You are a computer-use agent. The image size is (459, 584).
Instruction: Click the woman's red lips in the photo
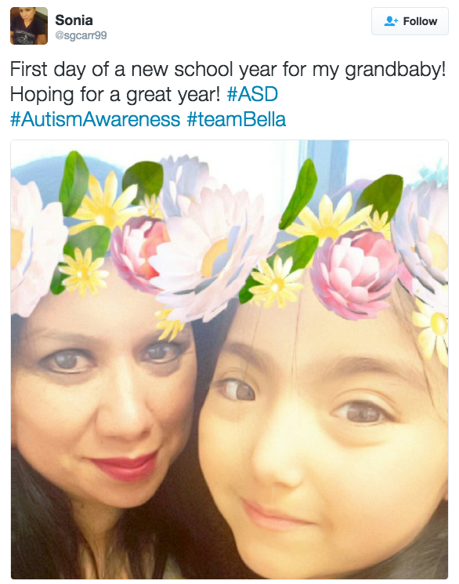tap(125, 466)
